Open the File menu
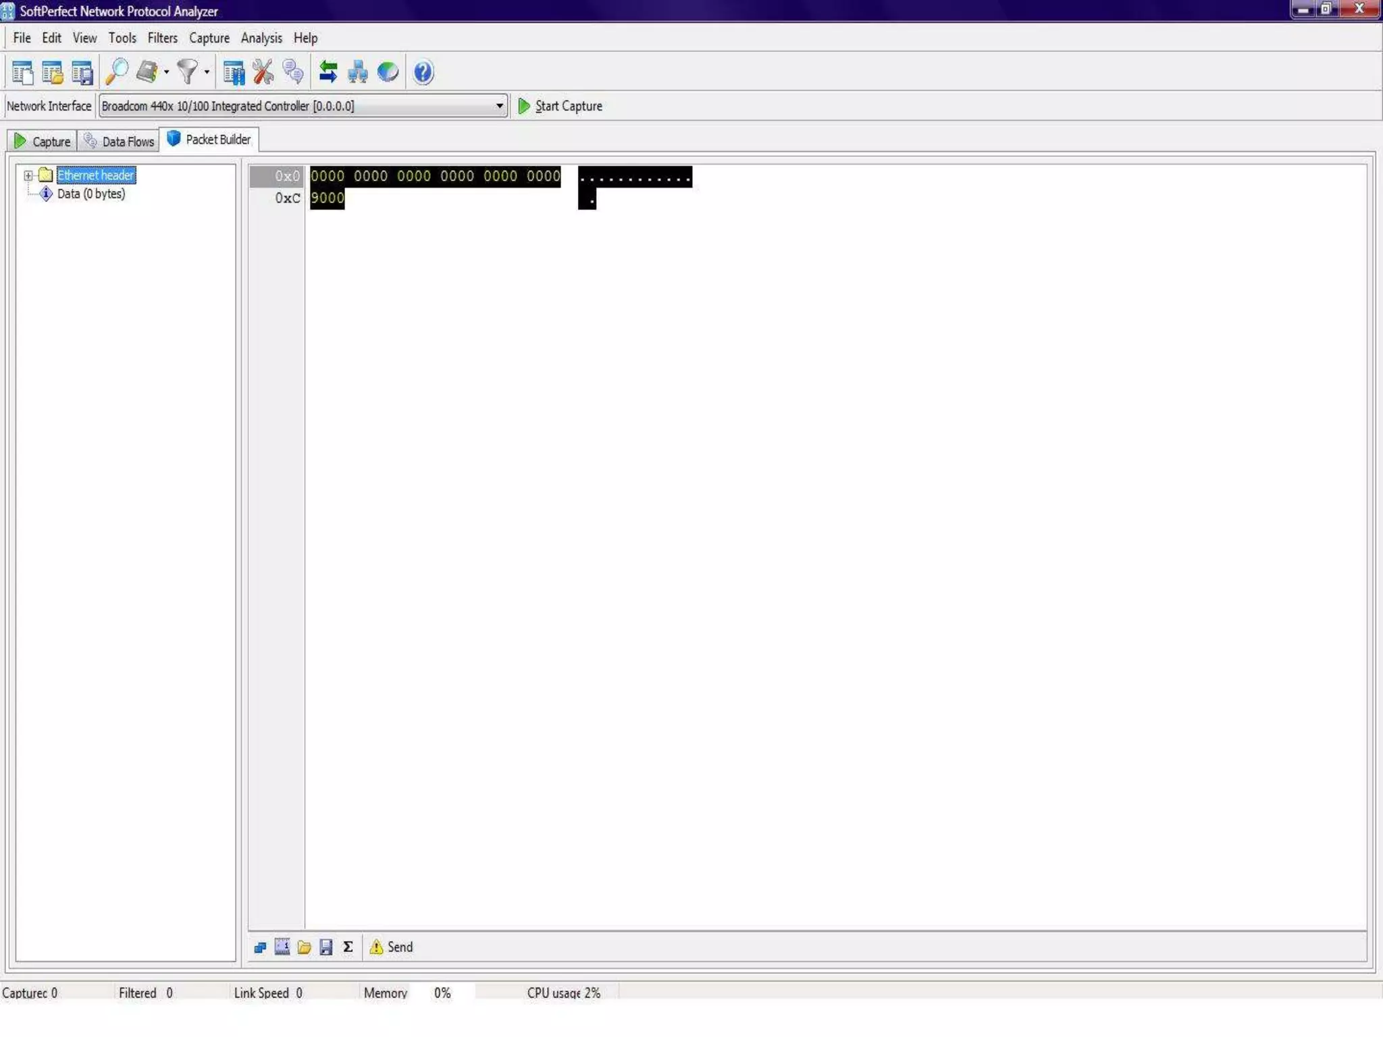The width and height of the screenshot is (1383, 1037). [x=22, y=38]
